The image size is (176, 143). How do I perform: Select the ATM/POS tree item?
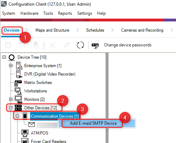coord(39,133)
